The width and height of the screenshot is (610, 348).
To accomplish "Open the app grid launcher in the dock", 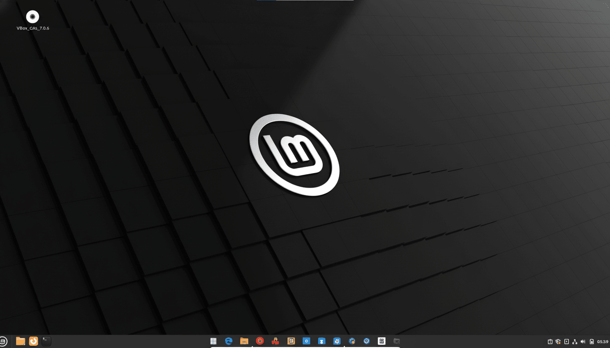I will pyautogui.click(x=213, y=341).
